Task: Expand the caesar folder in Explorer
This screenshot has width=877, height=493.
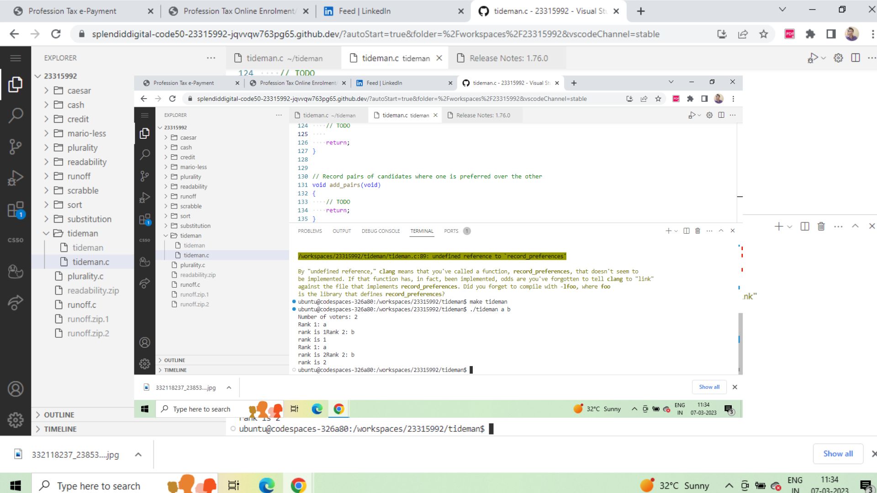Action: [79, 90]
